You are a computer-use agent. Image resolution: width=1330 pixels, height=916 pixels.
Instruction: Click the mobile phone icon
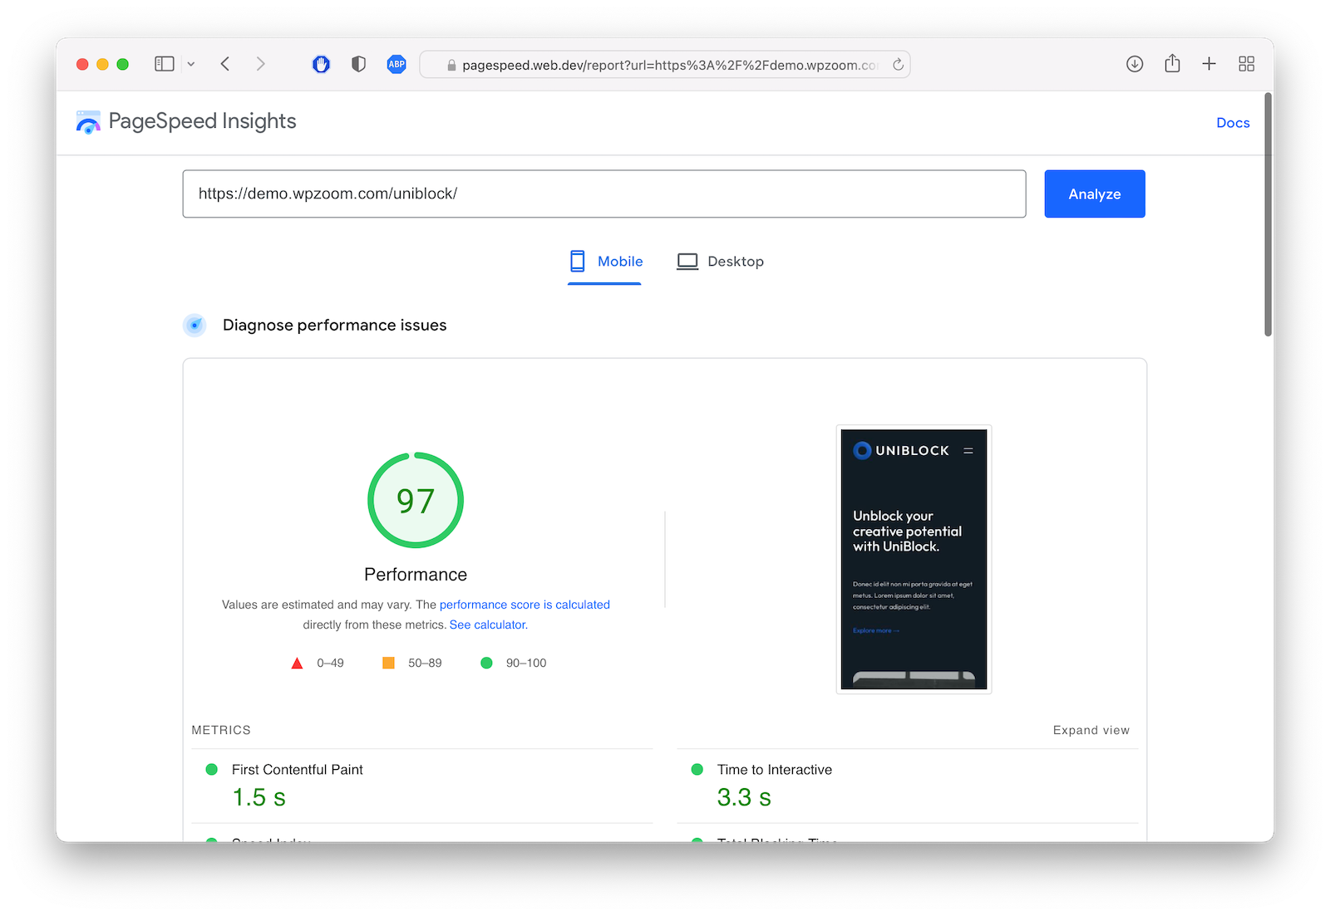coord(578,262)
